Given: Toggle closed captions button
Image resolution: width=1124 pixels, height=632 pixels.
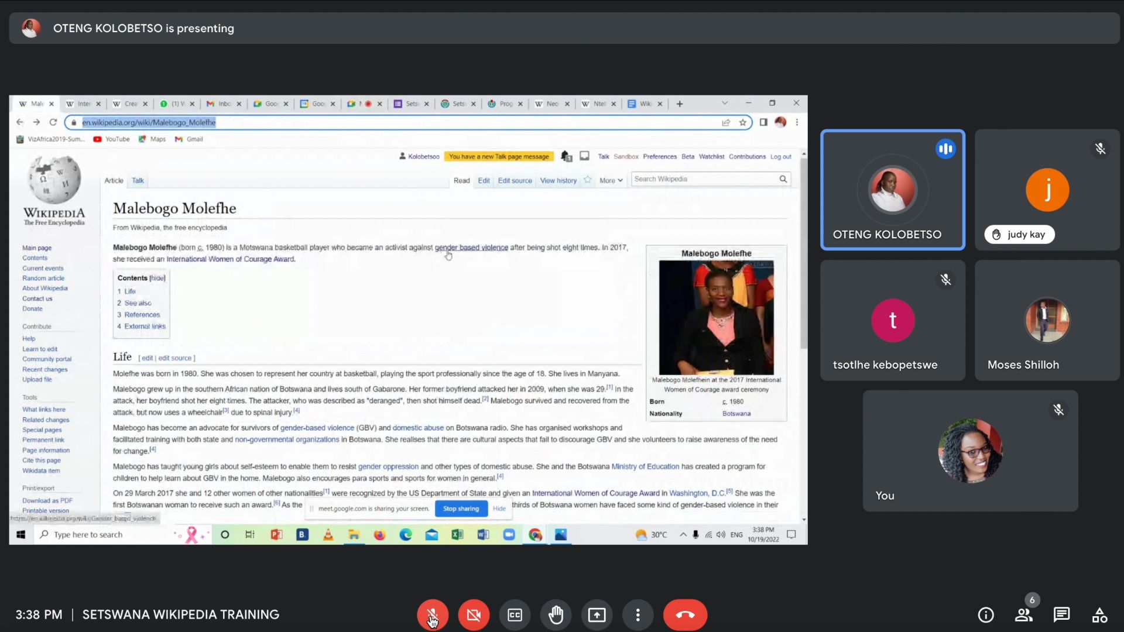Looking at the screenshot, I should (515, 615).
